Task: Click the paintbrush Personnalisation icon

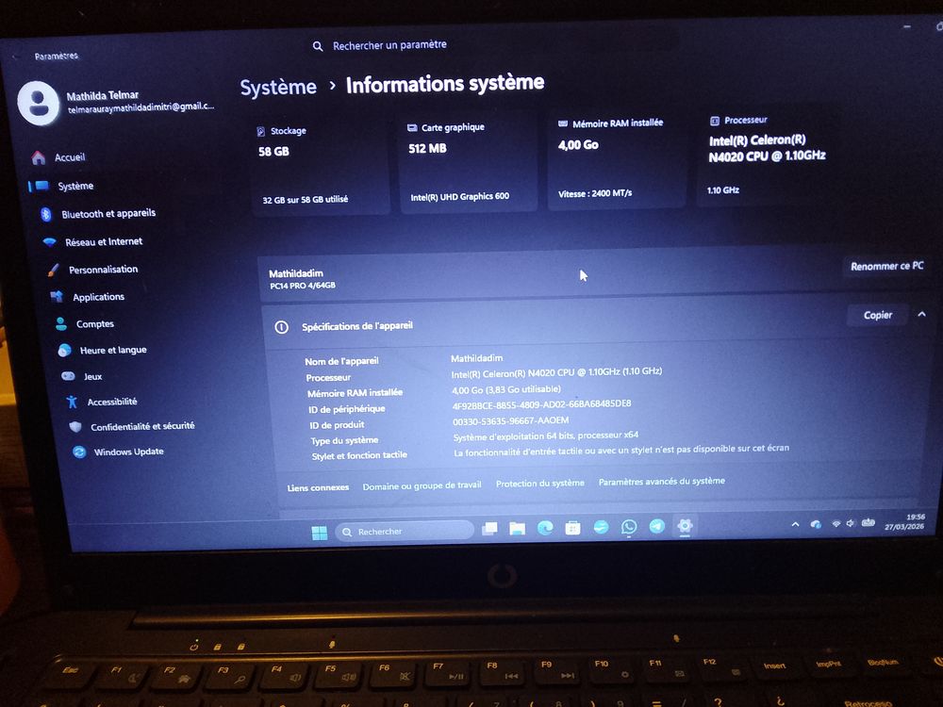Action: tap(54, 270)
